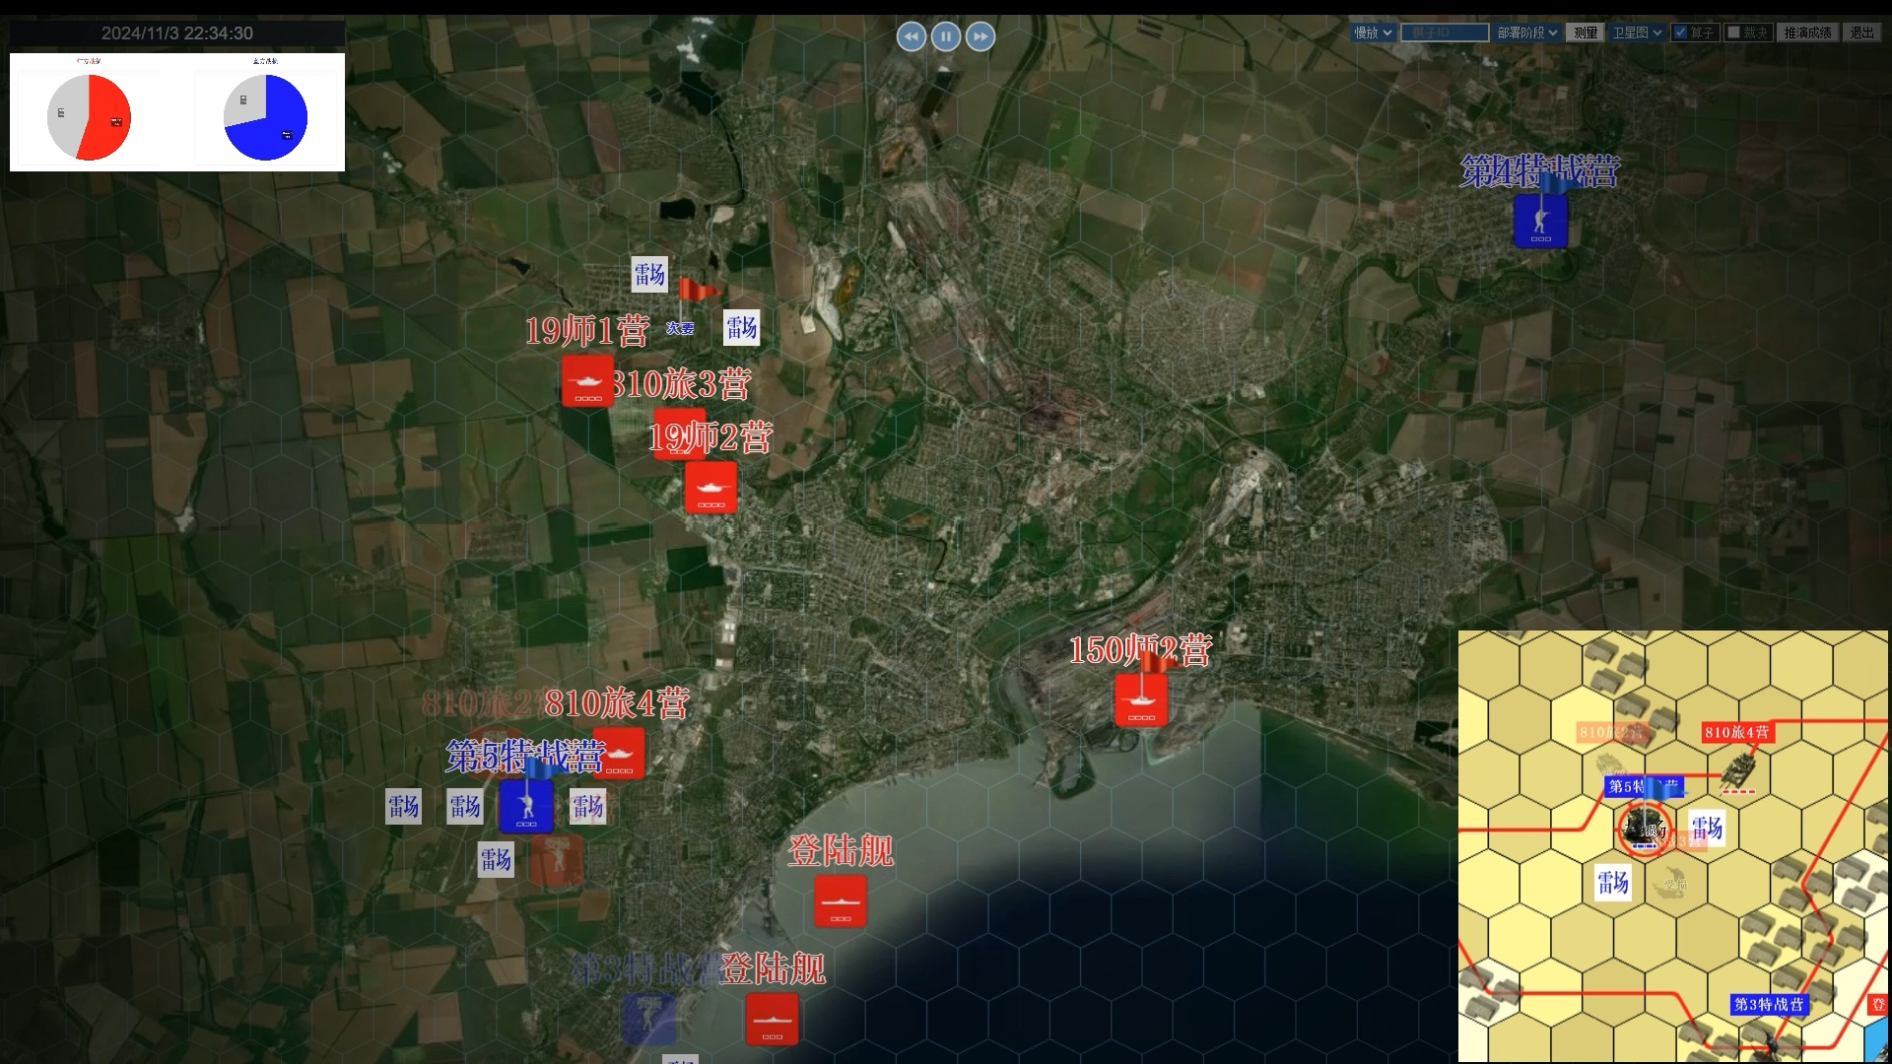Click the fast-forward playback button

pyautogui.click(x=980, y=36)
